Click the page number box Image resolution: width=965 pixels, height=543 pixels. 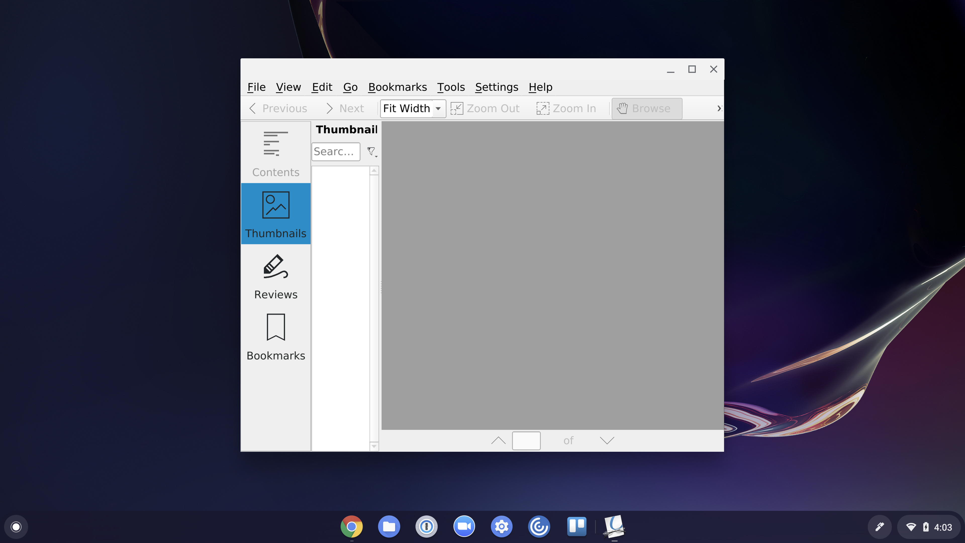tap(526, 440)
